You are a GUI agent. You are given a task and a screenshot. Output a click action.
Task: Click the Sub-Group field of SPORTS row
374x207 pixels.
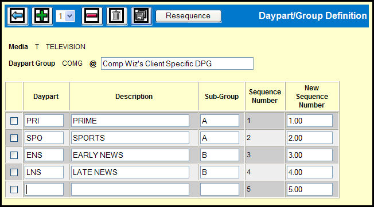coord(220,138)
